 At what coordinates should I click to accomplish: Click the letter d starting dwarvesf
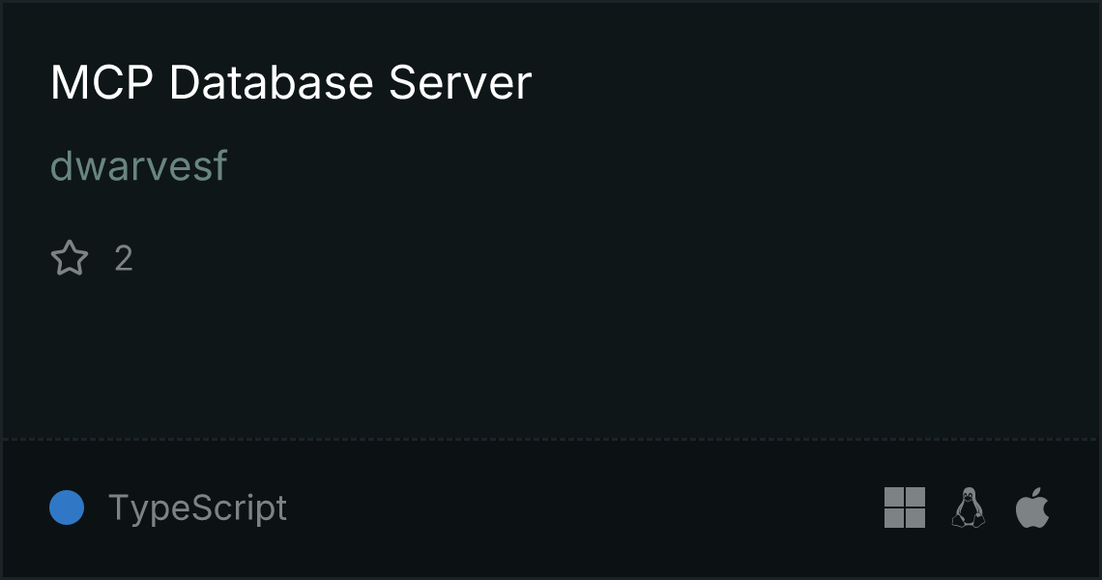pyautogui.click(x=62, y=165)
